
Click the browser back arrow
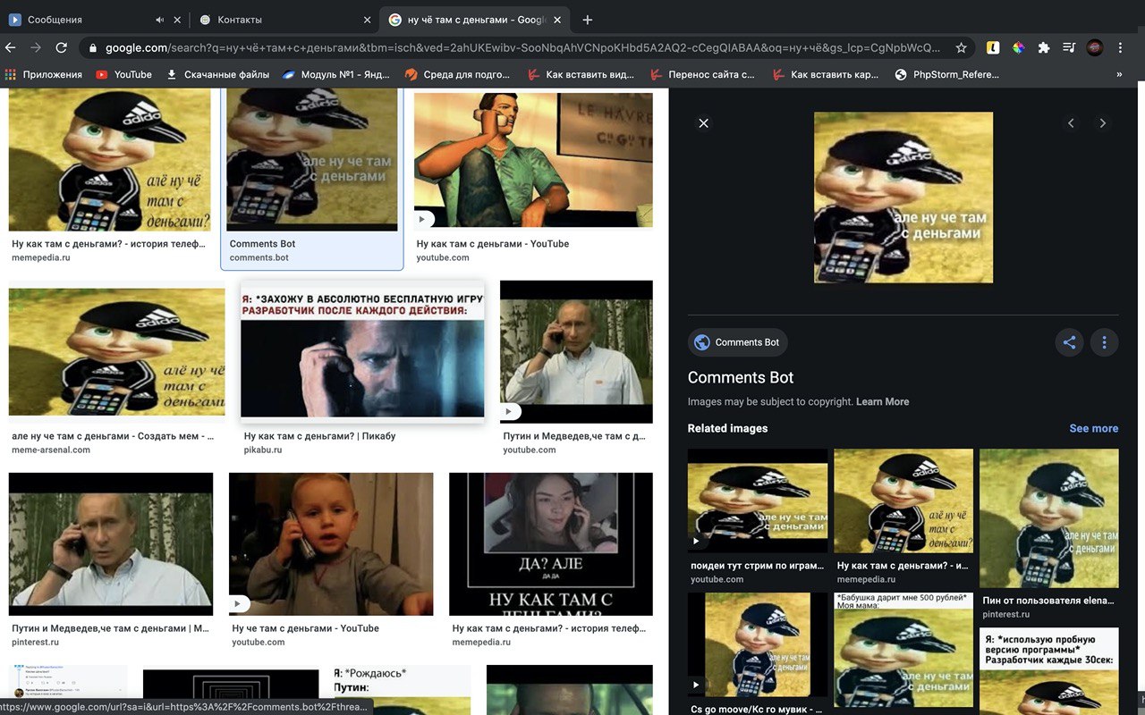click(x=11, y=47)
